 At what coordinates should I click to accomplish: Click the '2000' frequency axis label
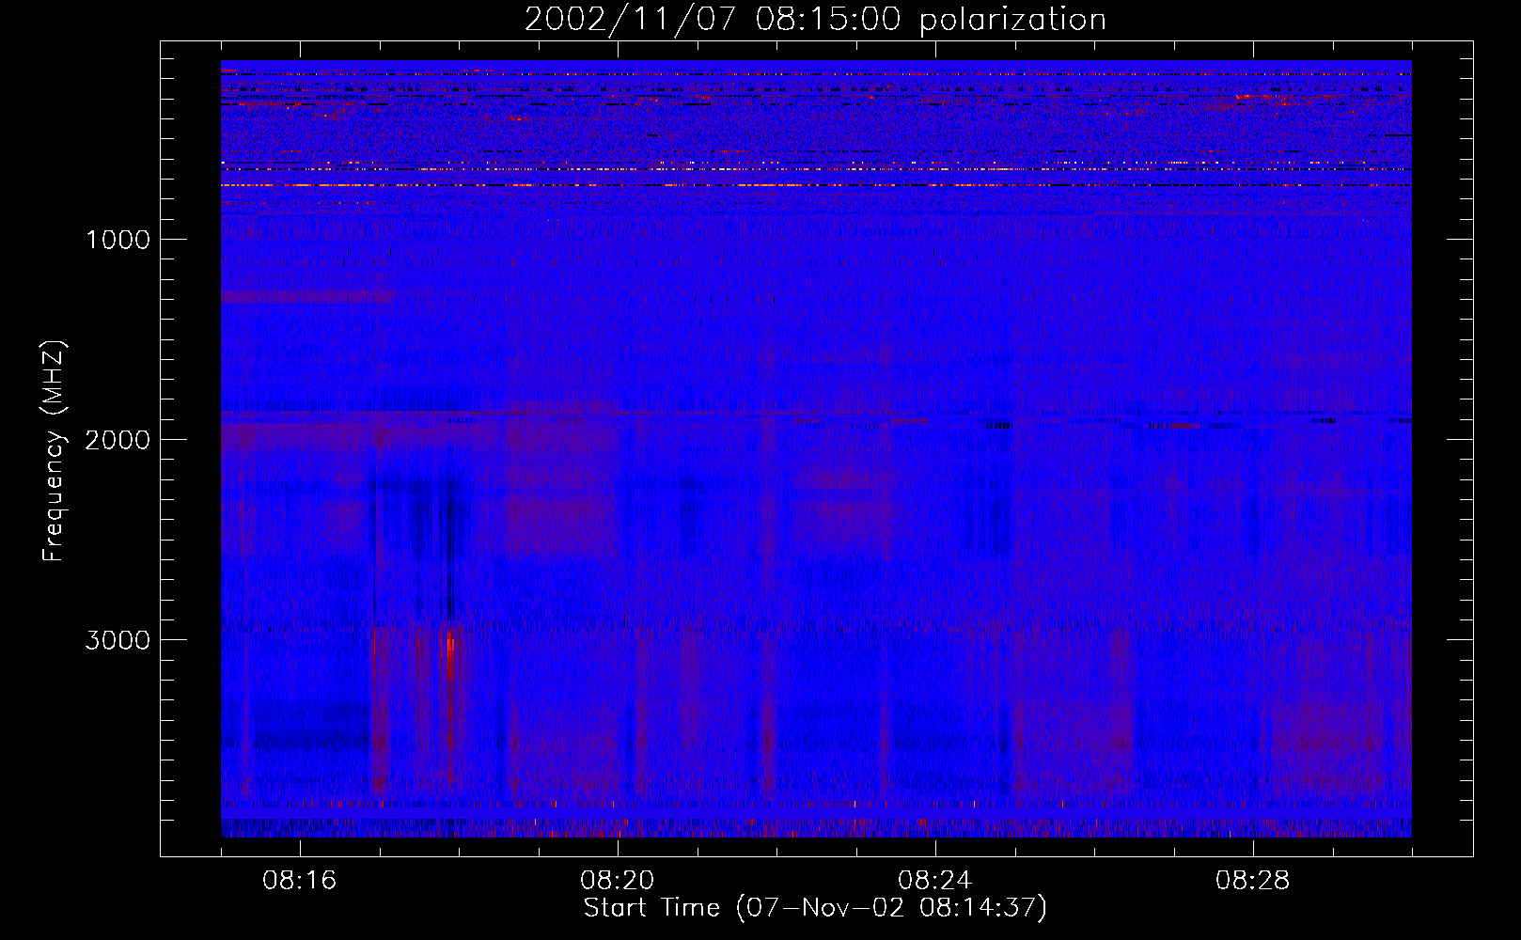[118, 440]
